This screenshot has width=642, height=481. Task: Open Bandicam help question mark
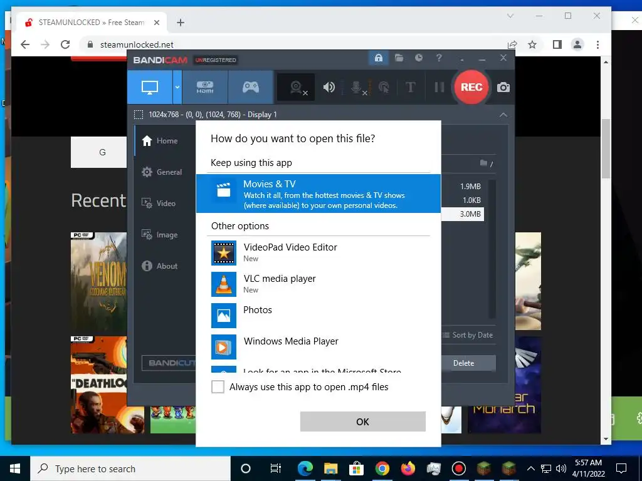[439, 58]
